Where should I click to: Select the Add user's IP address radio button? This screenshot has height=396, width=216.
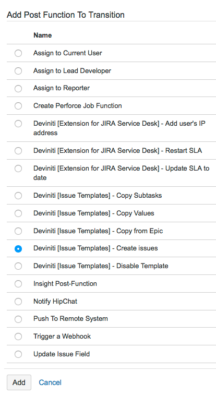click(18, 124)
